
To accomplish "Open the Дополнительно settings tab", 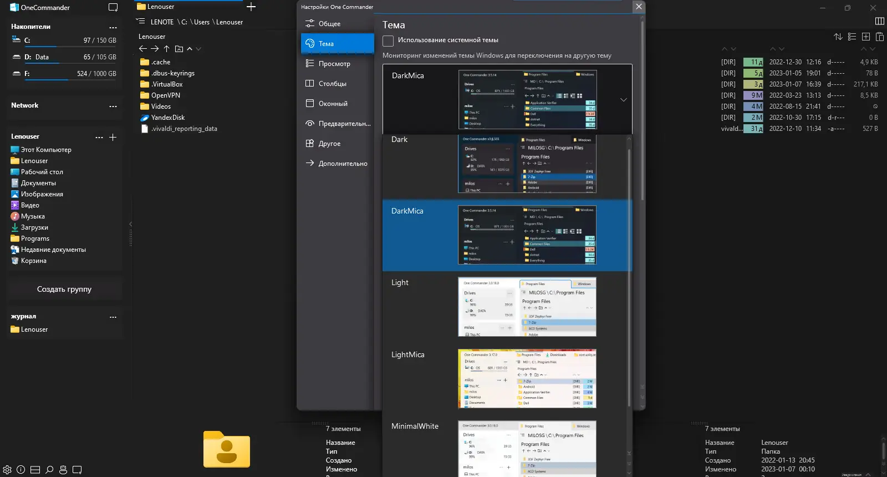I will point(338,164).
